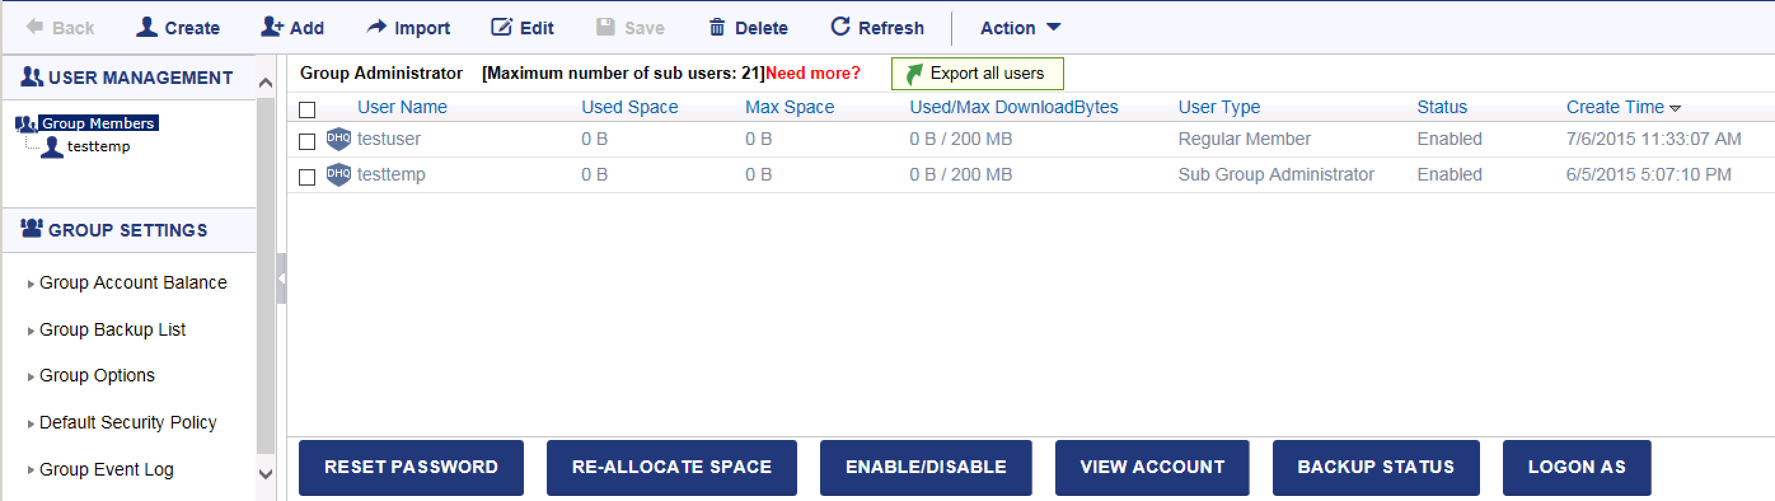
Task: Open Default Security Policy settings
Action: click(x=128, y=422)
